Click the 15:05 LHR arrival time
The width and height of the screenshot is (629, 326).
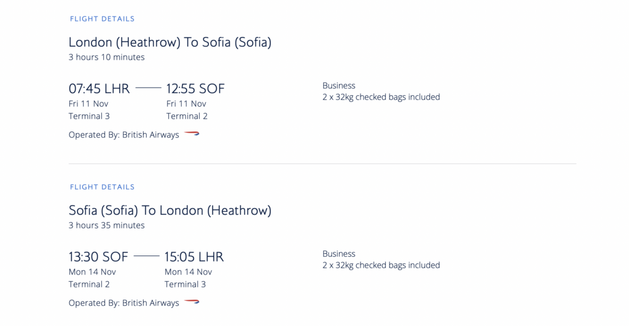pos(194,256)
